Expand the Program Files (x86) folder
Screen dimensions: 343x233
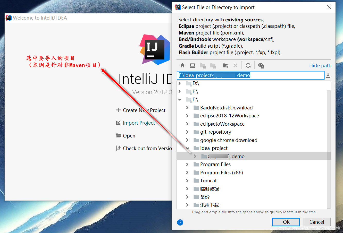[187, 172]
